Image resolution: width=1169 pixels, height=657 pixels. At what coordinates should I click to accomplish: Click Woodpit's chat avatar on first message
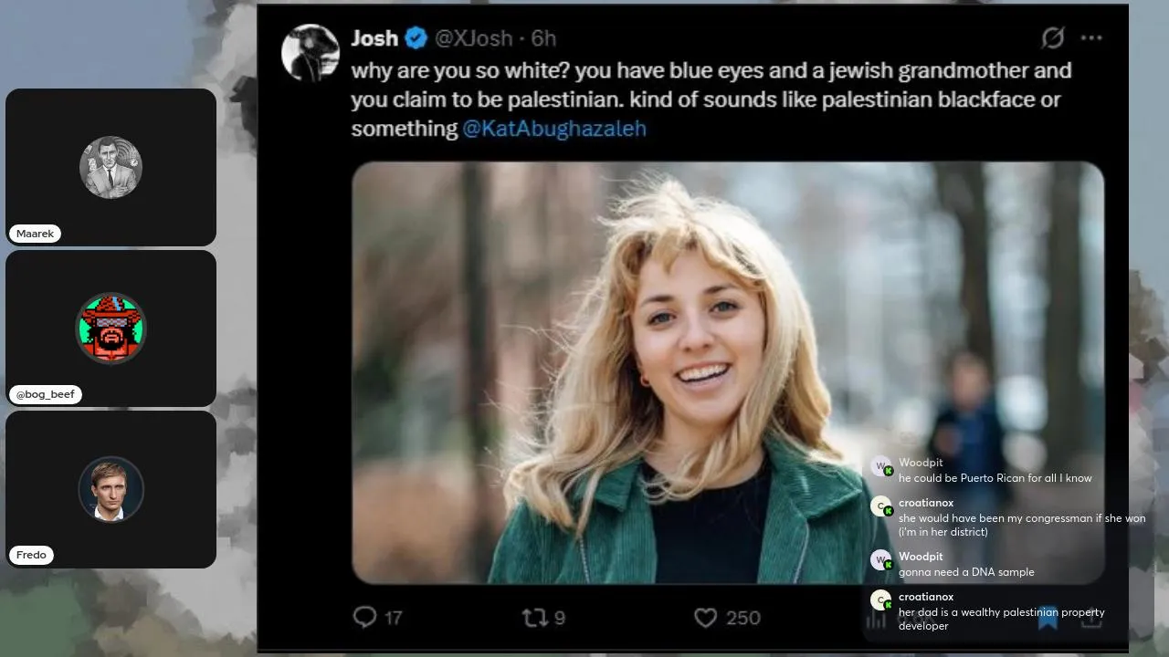pyautogui.click(x=880, y=467)
